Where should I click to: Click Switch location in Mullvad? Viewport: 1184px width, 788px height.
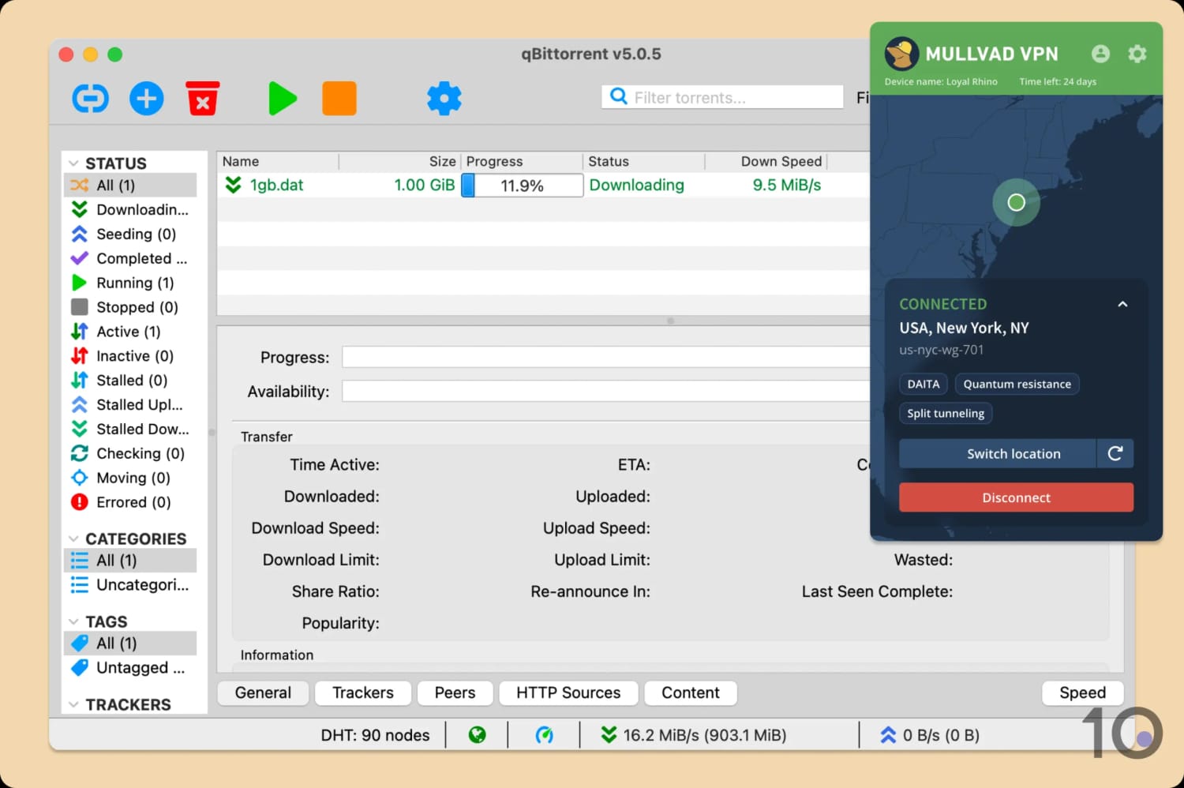998,453
